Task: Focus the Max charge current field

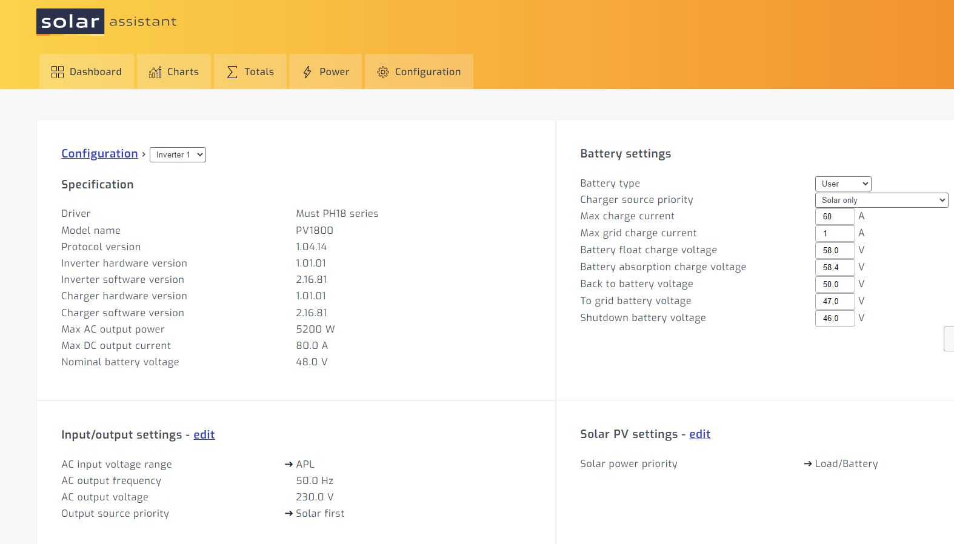Action: click(834, 217)
